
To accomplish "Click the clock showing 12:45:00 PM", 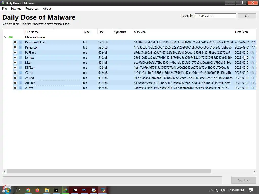I will [236, 190].
